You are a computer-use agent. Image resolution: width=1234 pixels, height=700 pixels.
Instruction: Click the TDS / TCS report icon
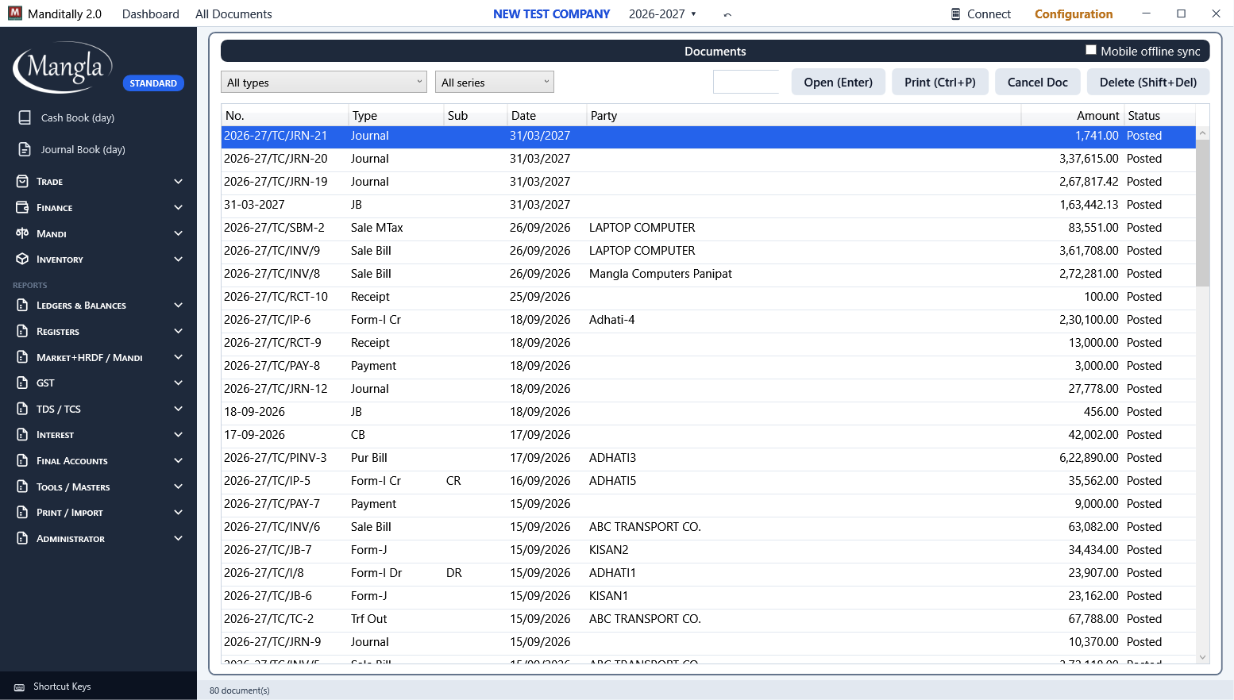[x=22, y=409]
